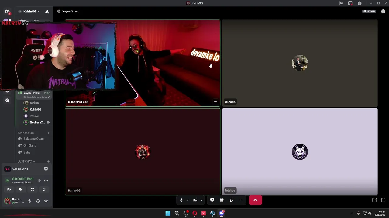Focus the KairinGG participant tile
389x218 pixels.
[143, 152]
